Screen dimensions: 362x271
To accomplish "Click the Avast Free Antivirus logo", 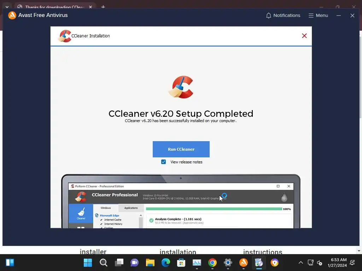I will click(x=12, y=15).
